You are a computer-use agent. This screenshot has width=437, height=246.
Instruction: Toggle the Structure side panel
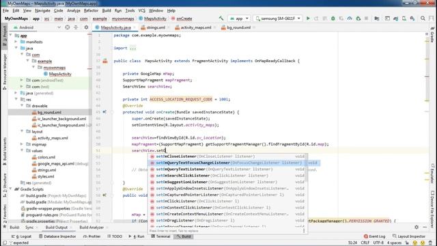pyautogui.click(x=5, y=184)
